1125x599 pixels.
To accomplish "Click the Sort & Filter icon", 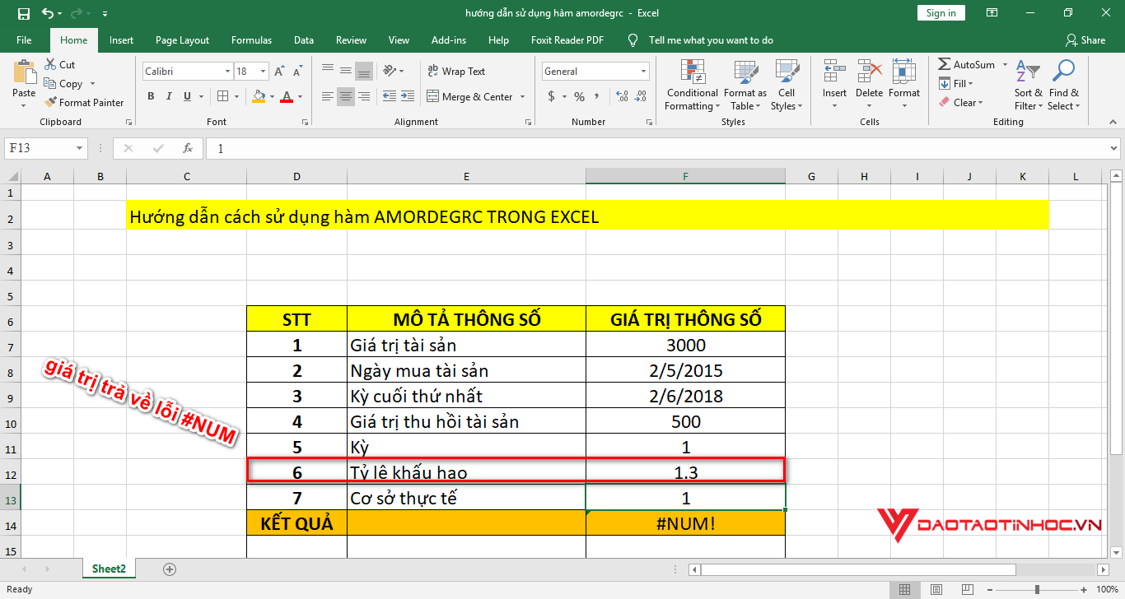I will coord(1028,86).
